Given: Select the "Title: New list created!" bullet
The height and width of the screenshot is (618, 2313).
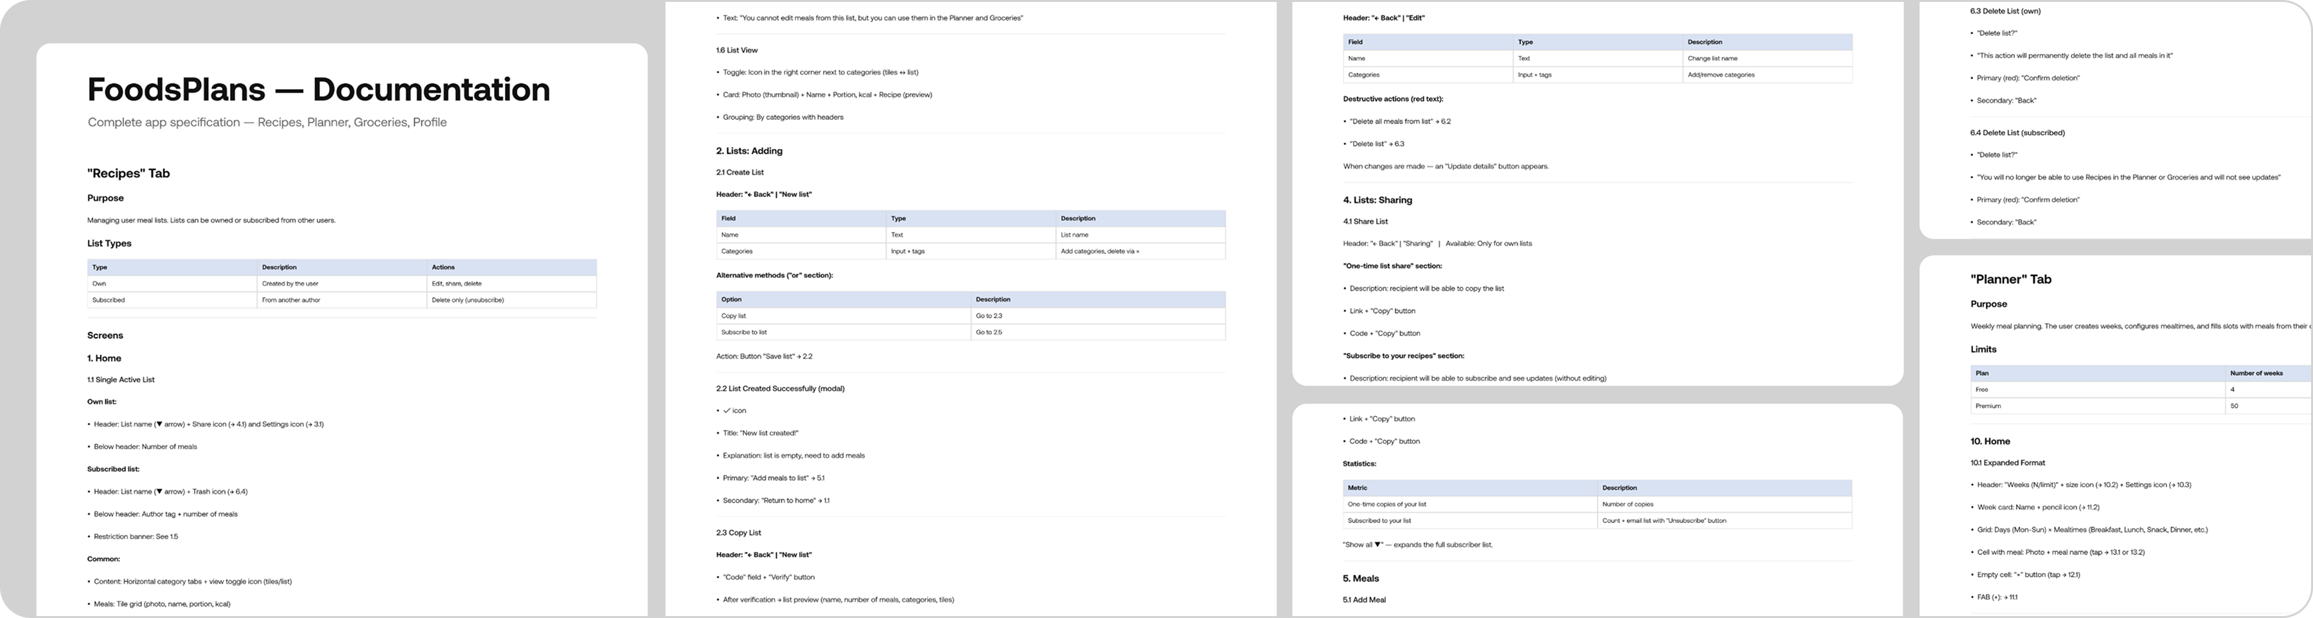Looking at the screenshot, I should coord(758,433).
